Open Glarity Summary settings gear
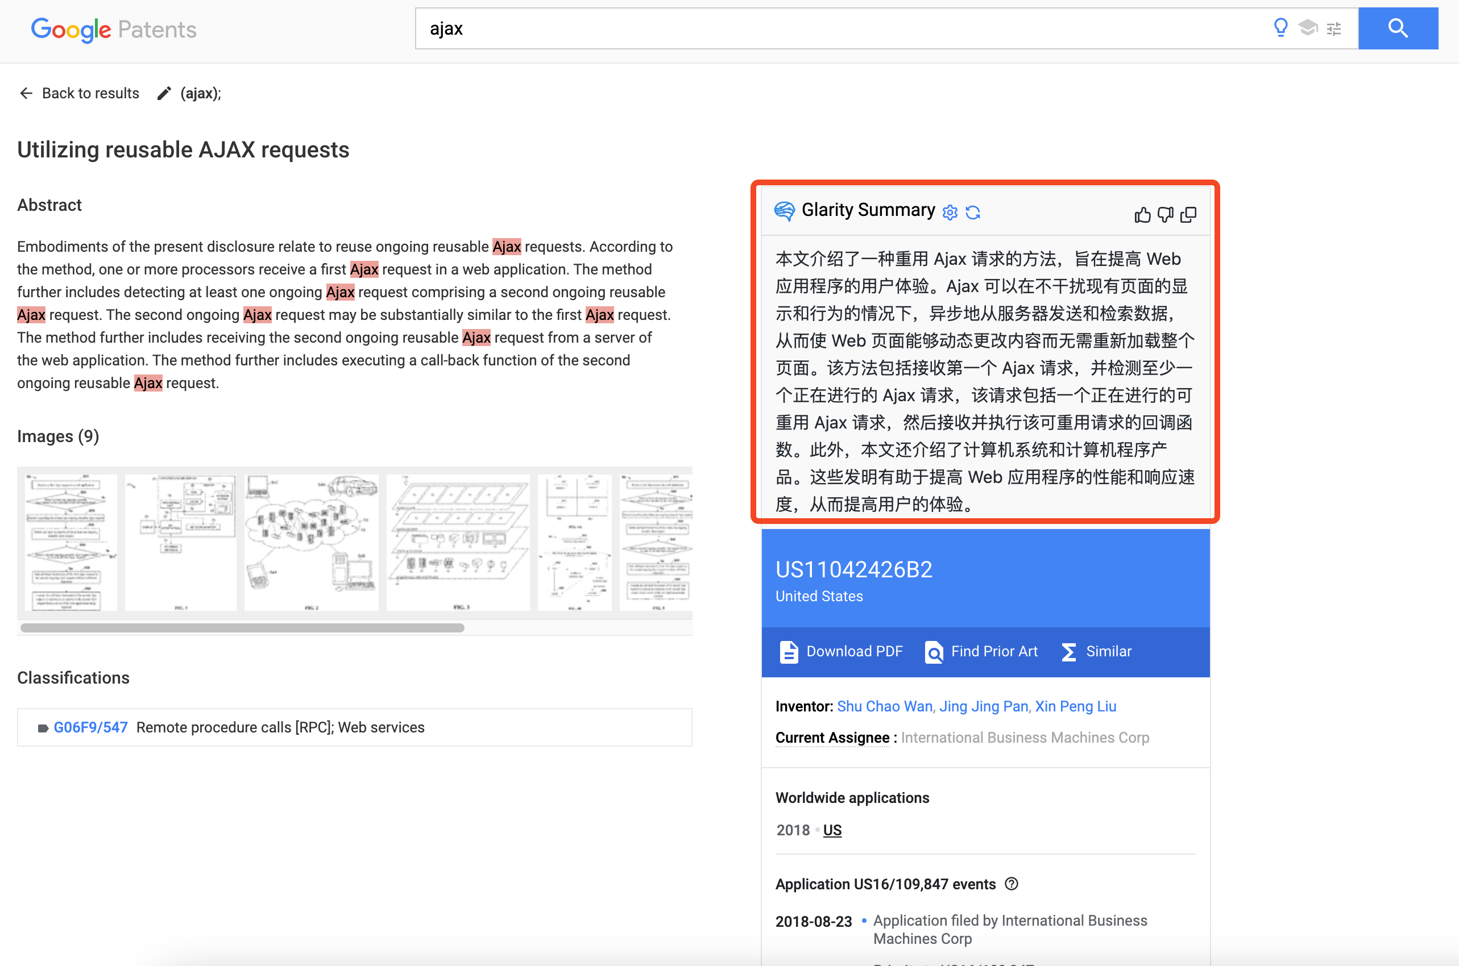Viewport: 1459px width, 966px height. point(950,212)
